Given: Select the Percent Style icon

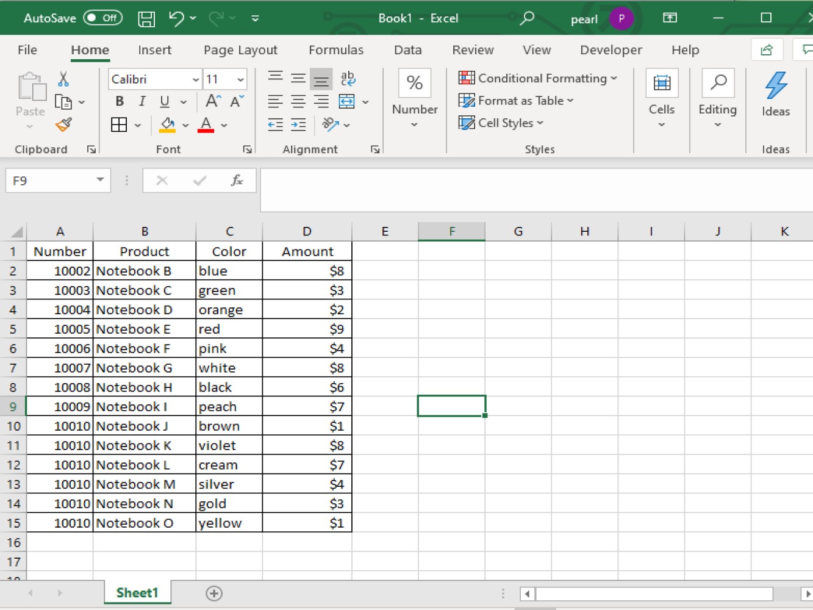Looking at the screenshot, I should tap(414, 84).
